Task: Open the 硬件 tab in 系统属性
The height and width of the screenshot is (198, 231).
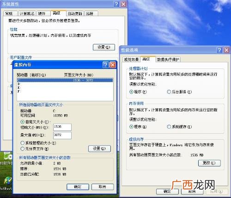Action: 43,13
